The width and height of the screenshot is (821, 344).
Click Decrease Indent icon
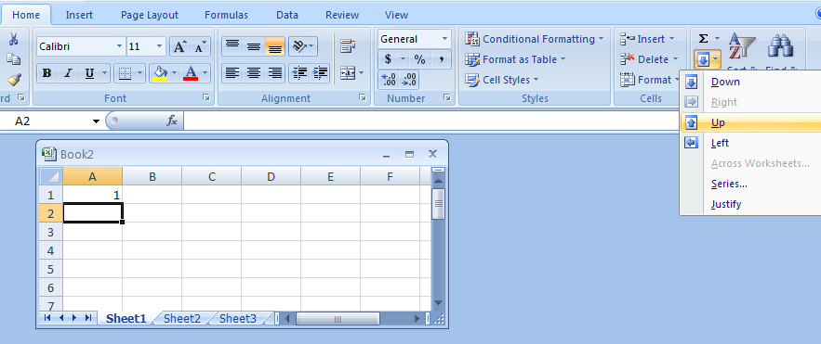pyautogui.click(x=299, y=73)
